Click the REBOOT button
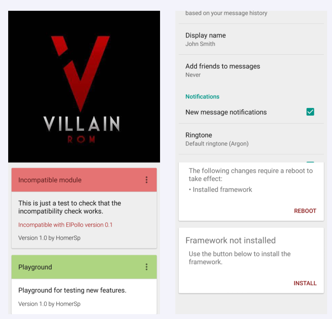The image size is (332, 319). click(305, 211)
